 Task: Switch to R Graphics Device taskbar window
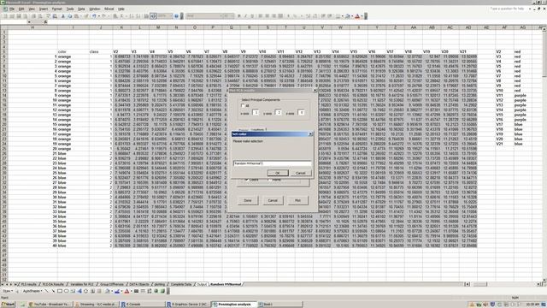187,305
